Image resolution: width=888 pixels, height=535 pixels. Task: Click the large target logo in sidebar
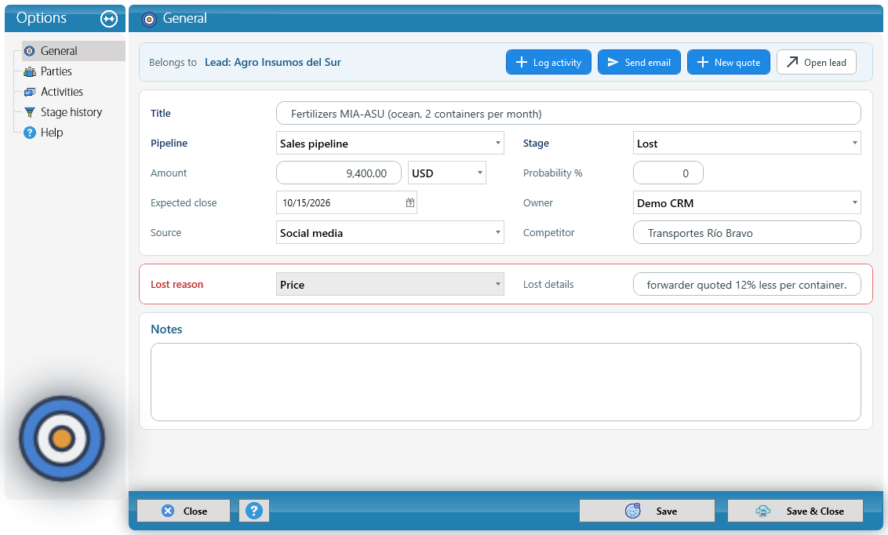[62, 439]
